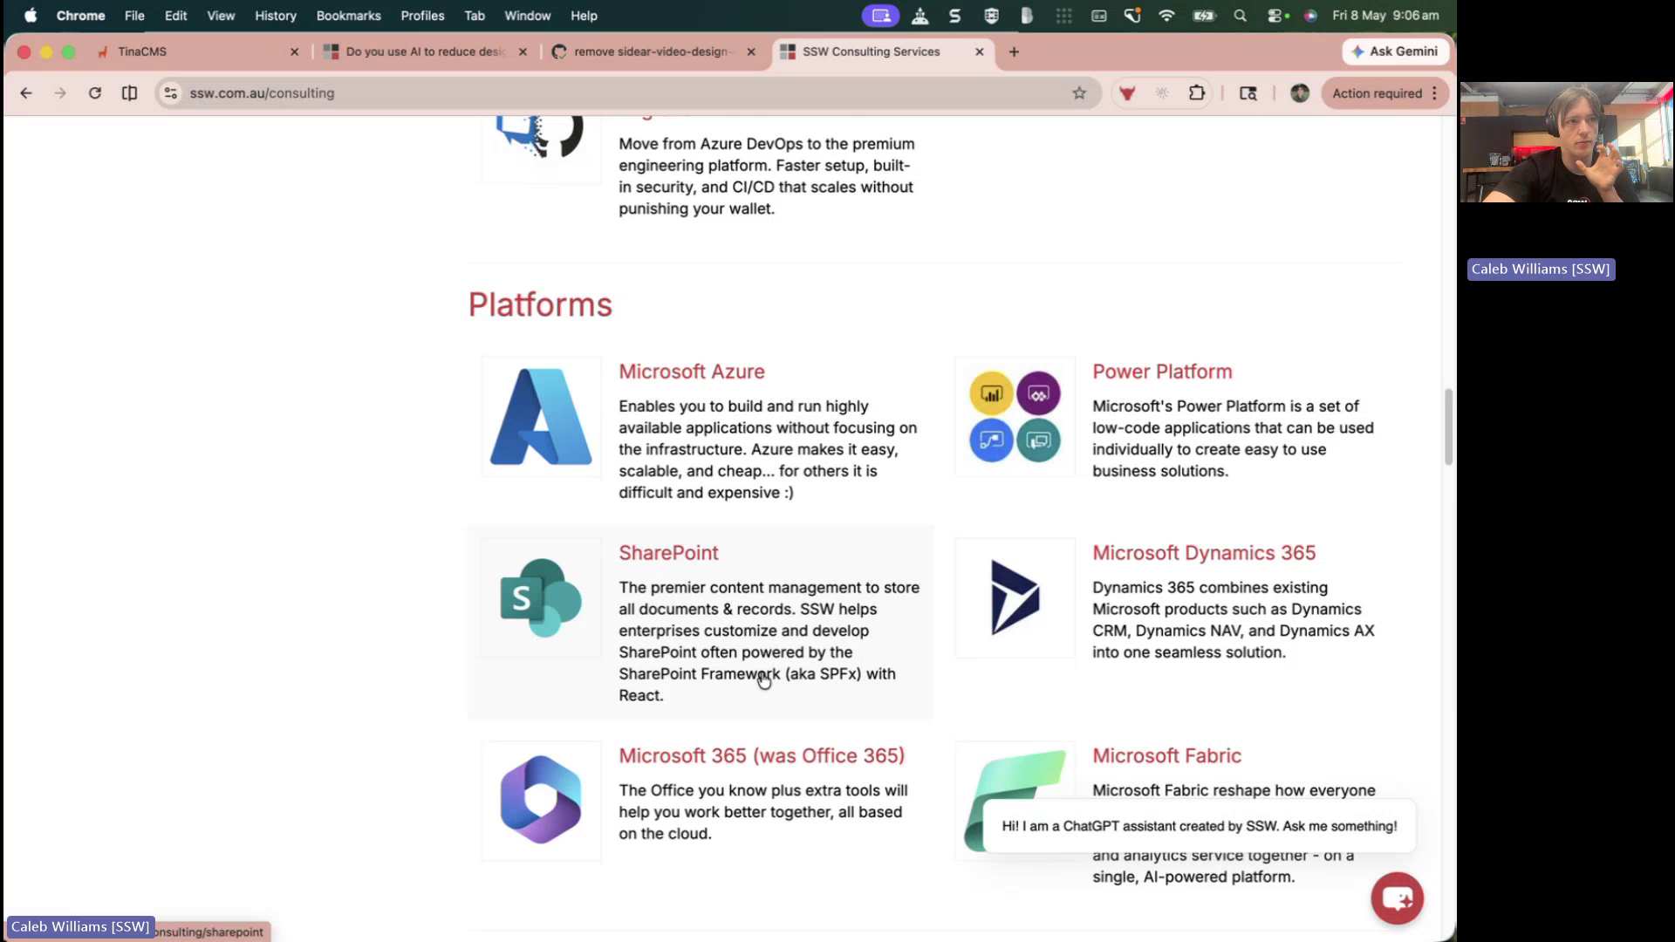Click the Ask Gemini button

click(x=1395, y=51)
